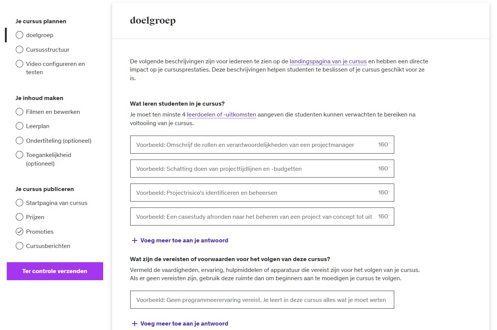
Task: Go to the Leerplan step
Action: pyautogui.click(x=38, y=126)
